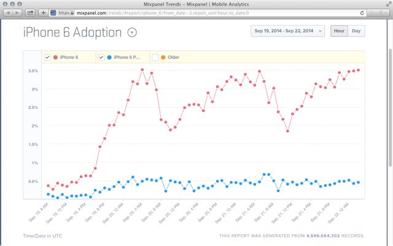The height and width of the screenshot is (246, 393).
Task: Click the blue iPhone 6 P... legend dot
Action: point(109,57)
